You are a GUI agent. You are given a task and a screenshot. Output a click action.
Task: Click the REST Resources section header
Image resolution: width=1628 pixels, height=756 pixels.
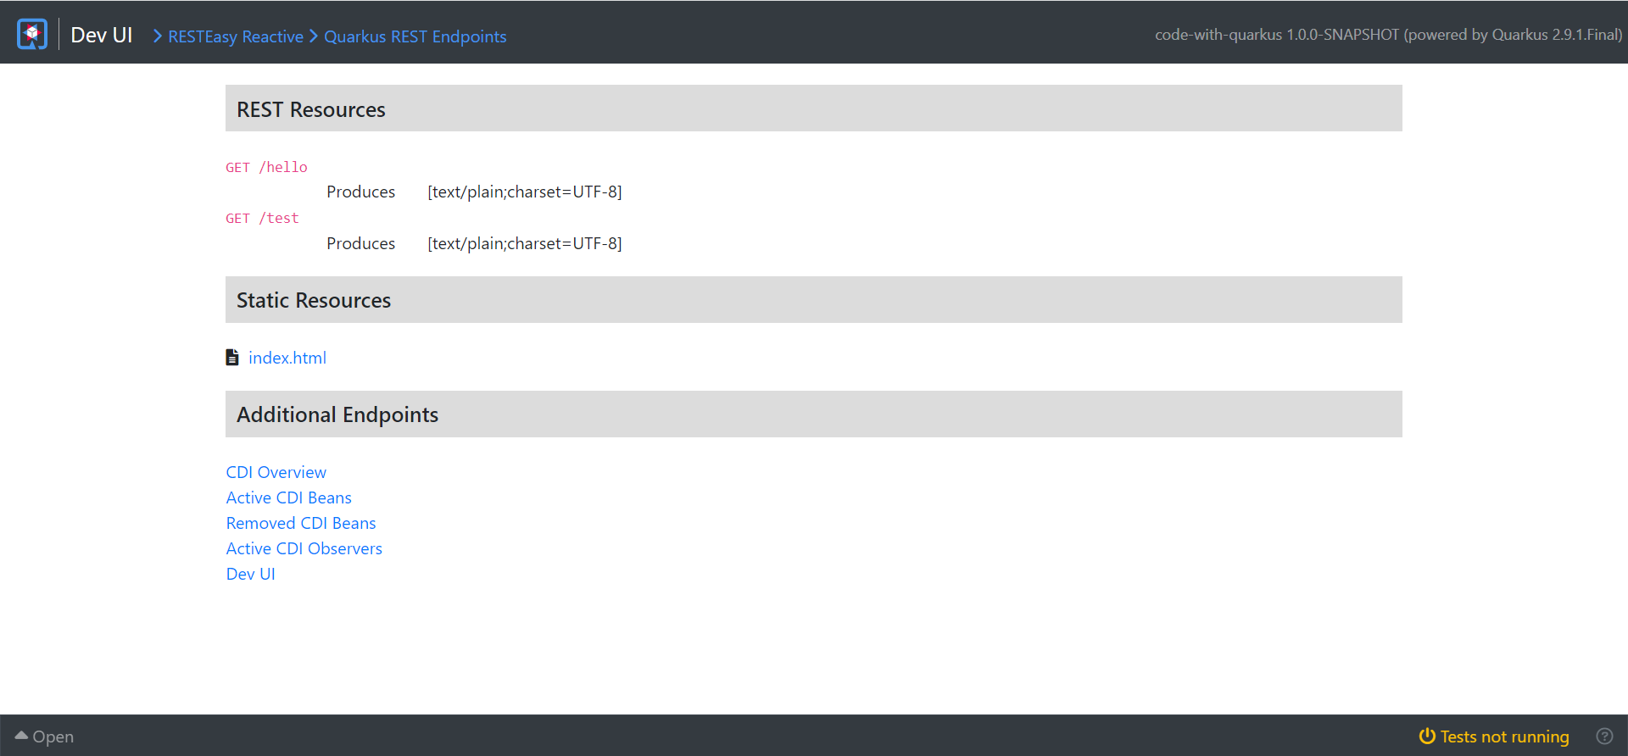pyautogui.click(x=814, y=108)
